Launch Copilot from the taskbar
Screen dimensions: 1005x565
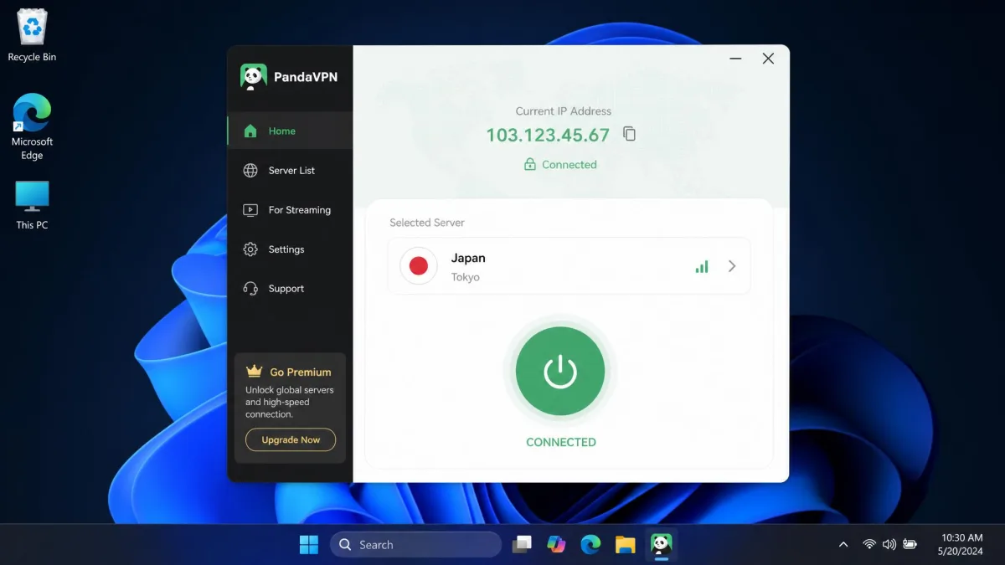point(556,545)
